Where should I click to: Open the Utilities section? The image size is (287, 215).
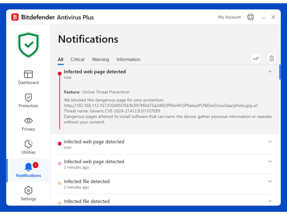(x=28, y=147)
